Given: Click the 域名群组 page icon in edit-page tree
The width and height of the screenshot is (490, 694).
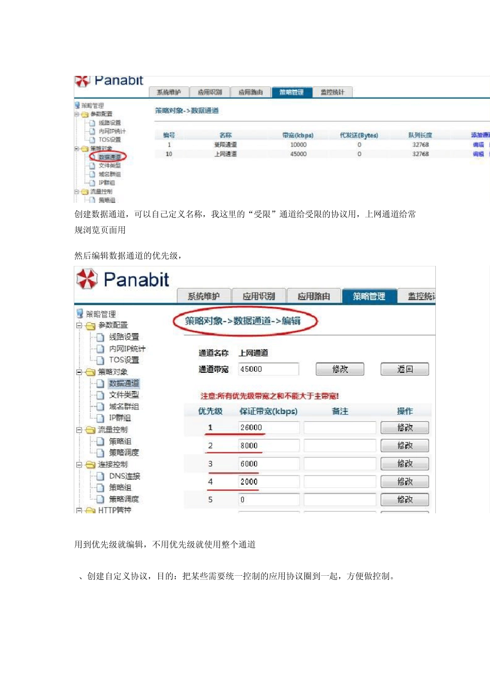Looking at the screenshot, I should [101, 406].
